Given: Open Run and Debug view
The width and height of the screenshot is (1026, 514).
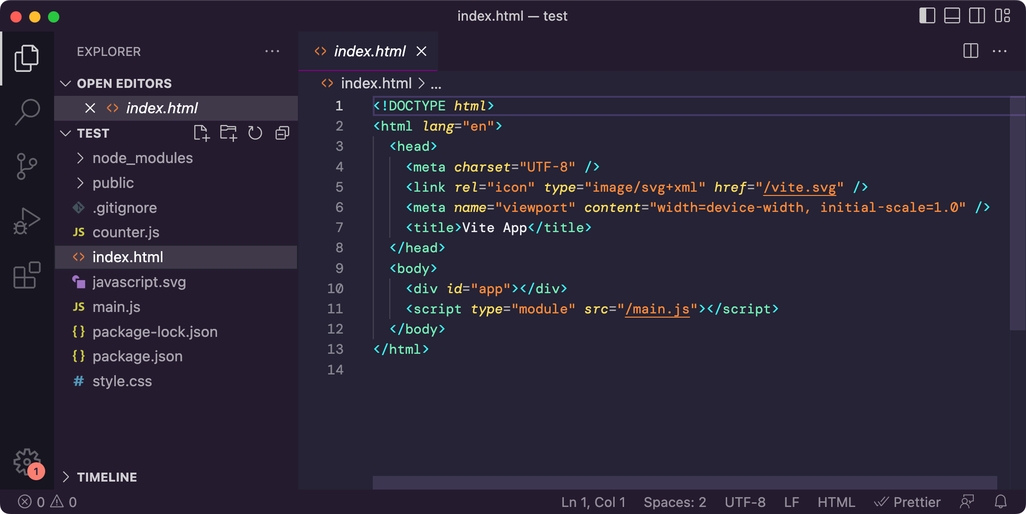Looking at the screenshot, I should (27, 221).
